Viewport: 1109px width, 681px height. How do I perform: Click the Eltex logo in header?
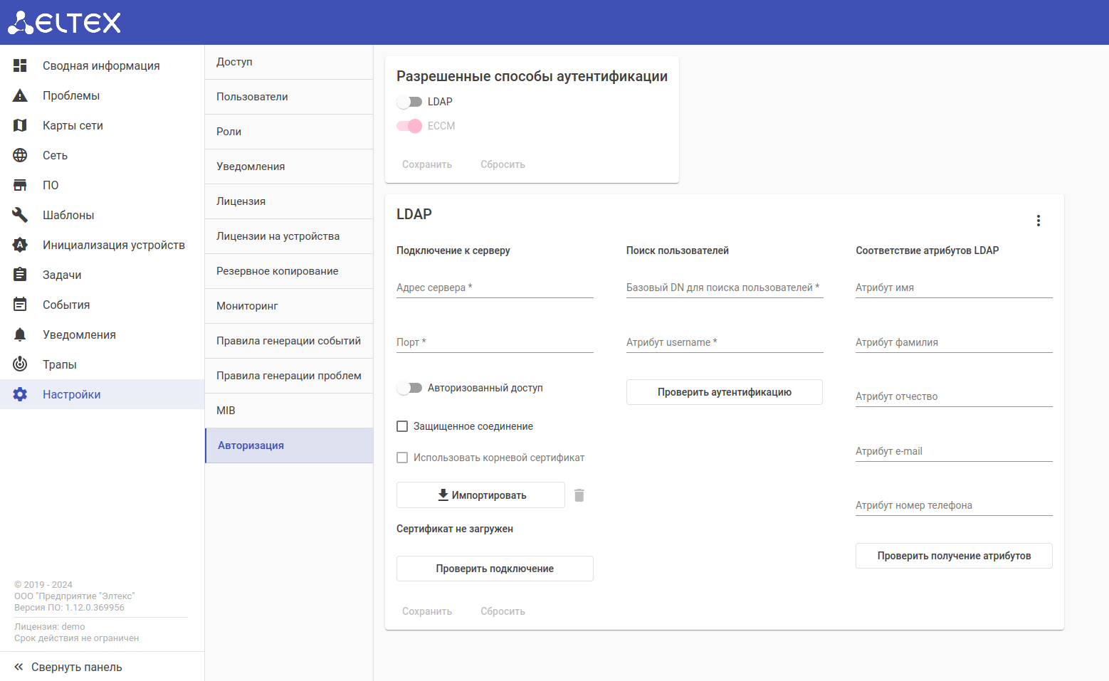(64, 23)
